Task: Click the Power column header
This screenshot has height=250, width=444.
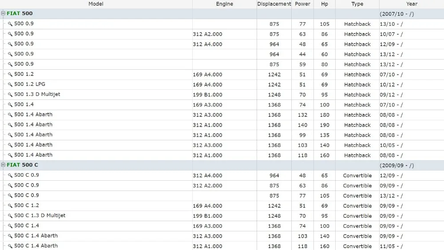Action: [x=302, y=4]
